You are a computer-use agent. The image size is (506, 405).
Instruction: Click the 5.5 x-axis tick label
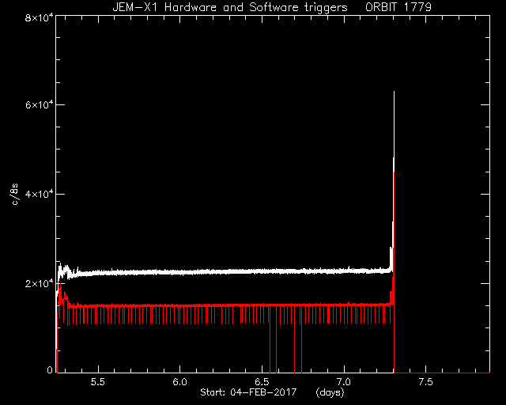pyautogui.click(x=98, y=382)
